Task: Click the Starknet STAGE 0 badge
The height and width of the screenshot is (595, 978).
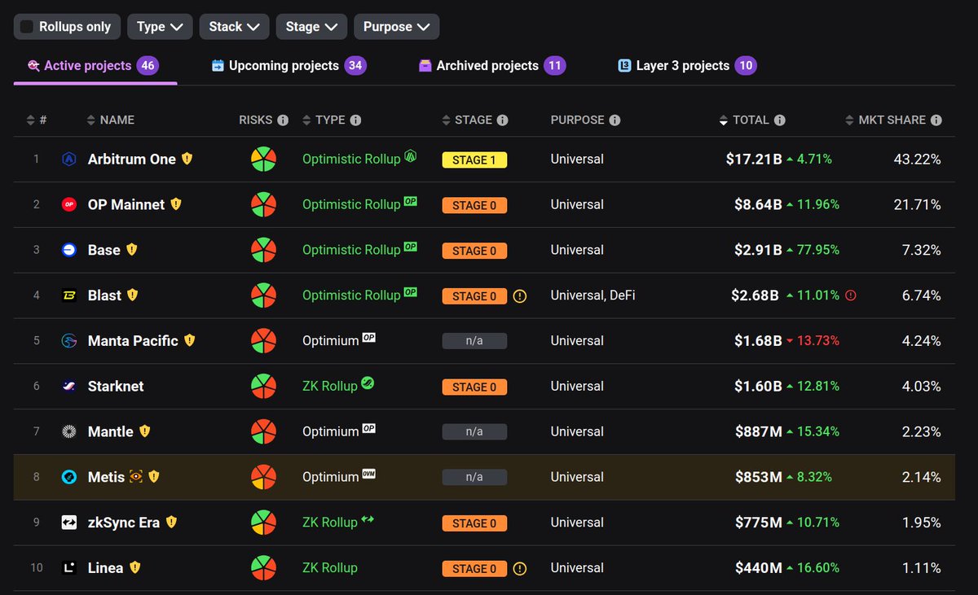Action: coord(474,387)
